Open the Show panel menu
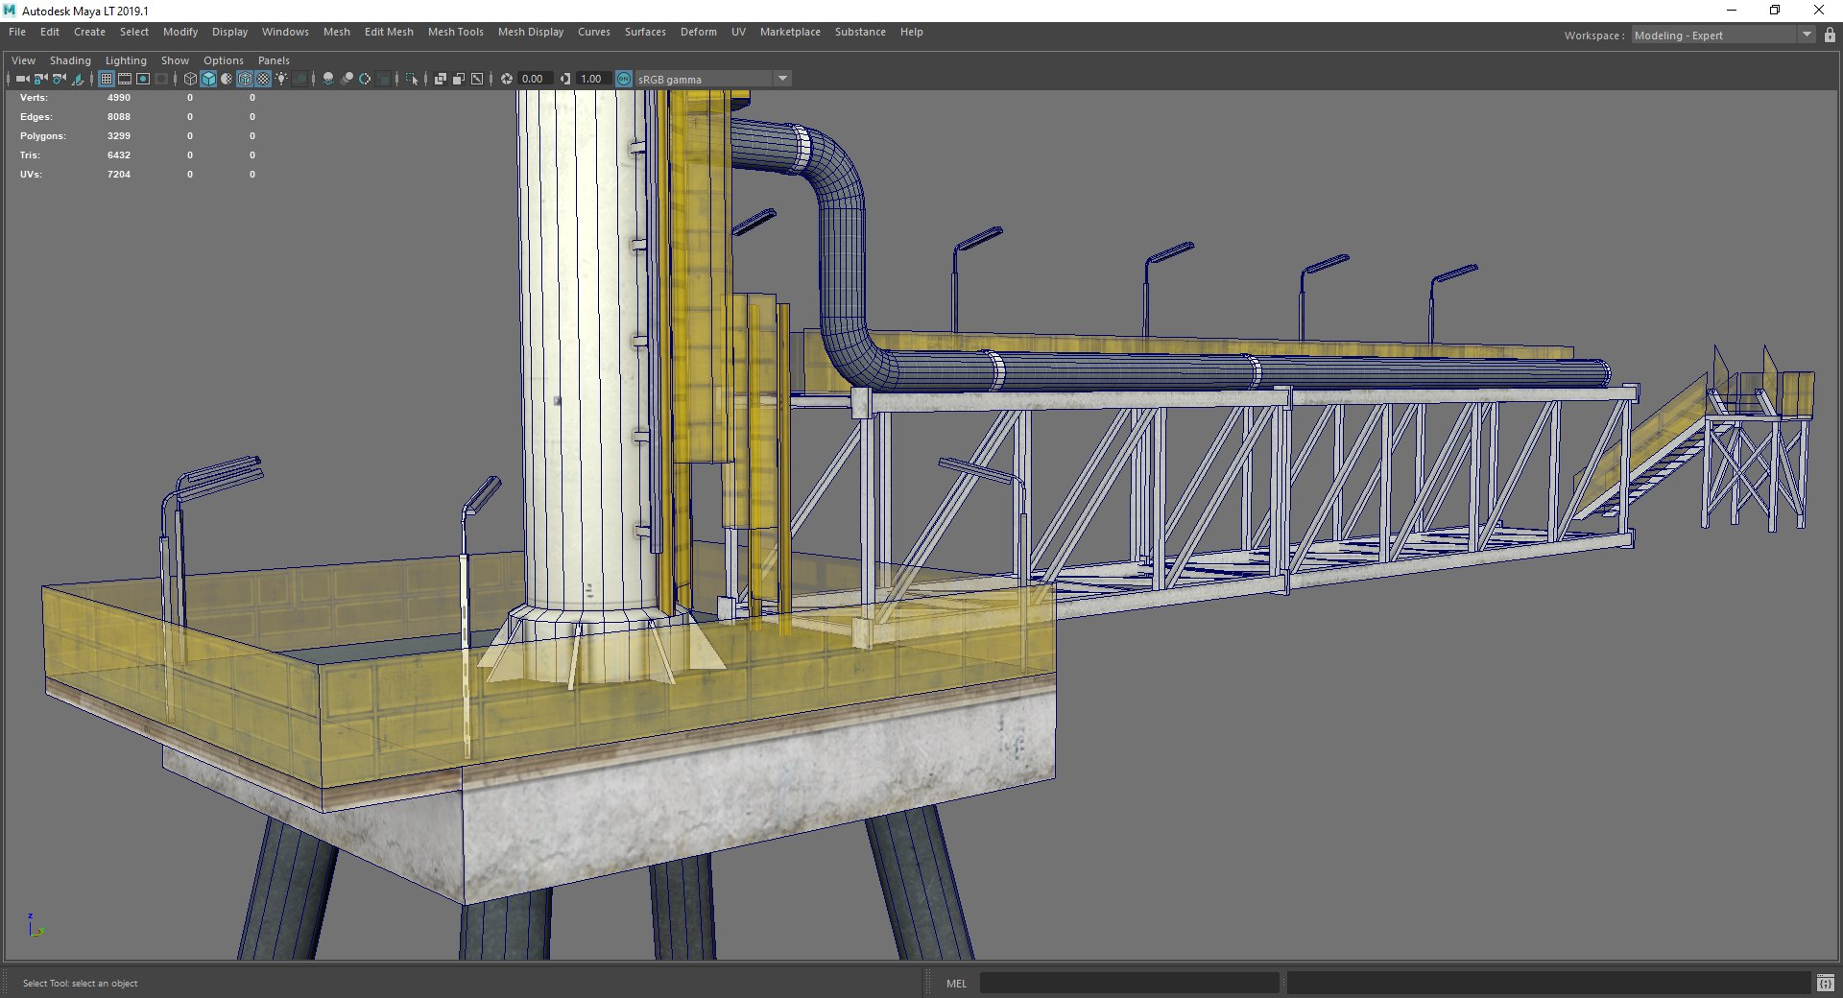This screenshot has height=998, width=1843. point(175,60)
